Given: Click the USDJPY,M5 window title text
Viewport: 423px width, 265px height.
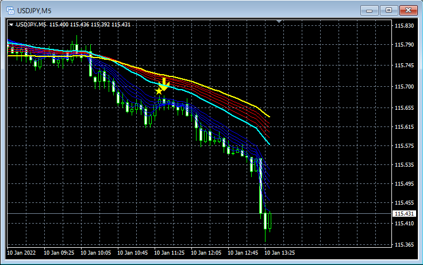Looking at the screenshot, I should pos(34,11).
